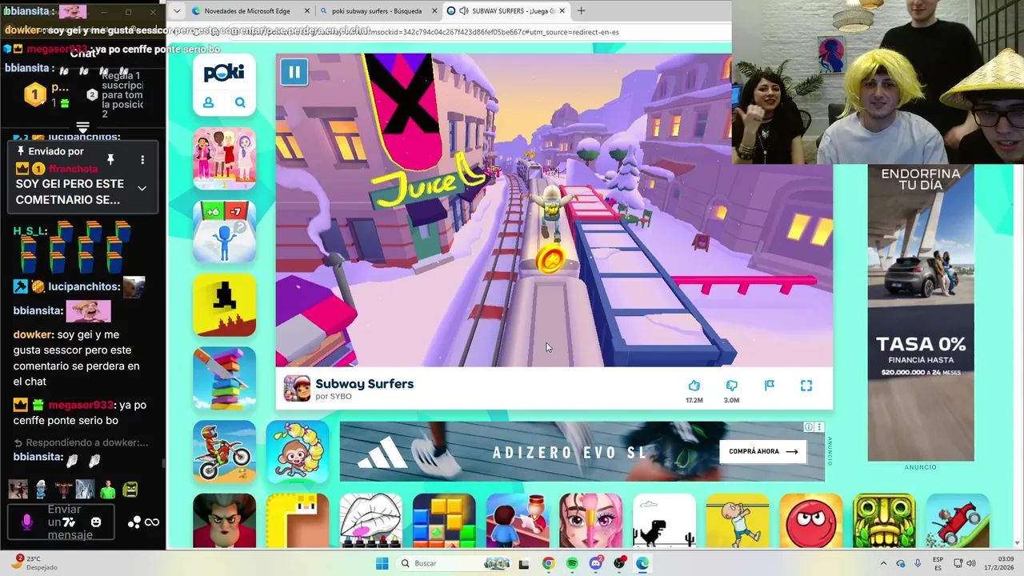The height and width of the screenshot is (576, 1024).
Task: Show hidden system tray icons
Action: 883,563
